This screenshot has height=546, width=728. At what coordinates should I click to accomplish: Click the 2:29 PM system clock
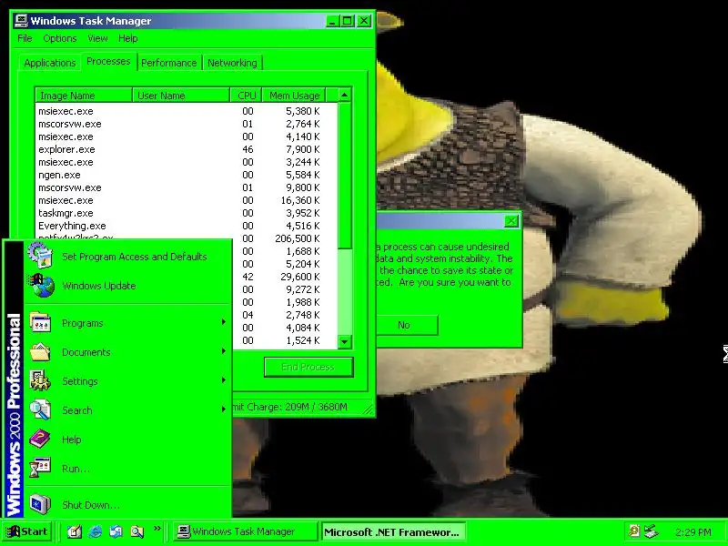[693, 532]
